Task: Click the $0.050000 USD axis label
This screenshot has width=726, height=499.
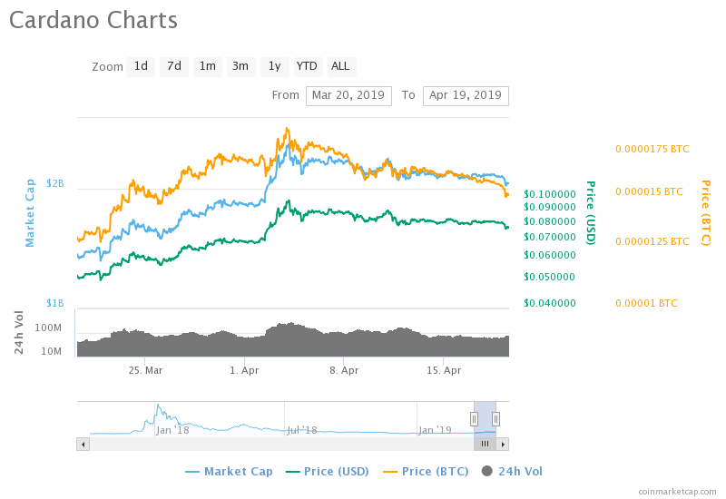Action: [550, 277]
